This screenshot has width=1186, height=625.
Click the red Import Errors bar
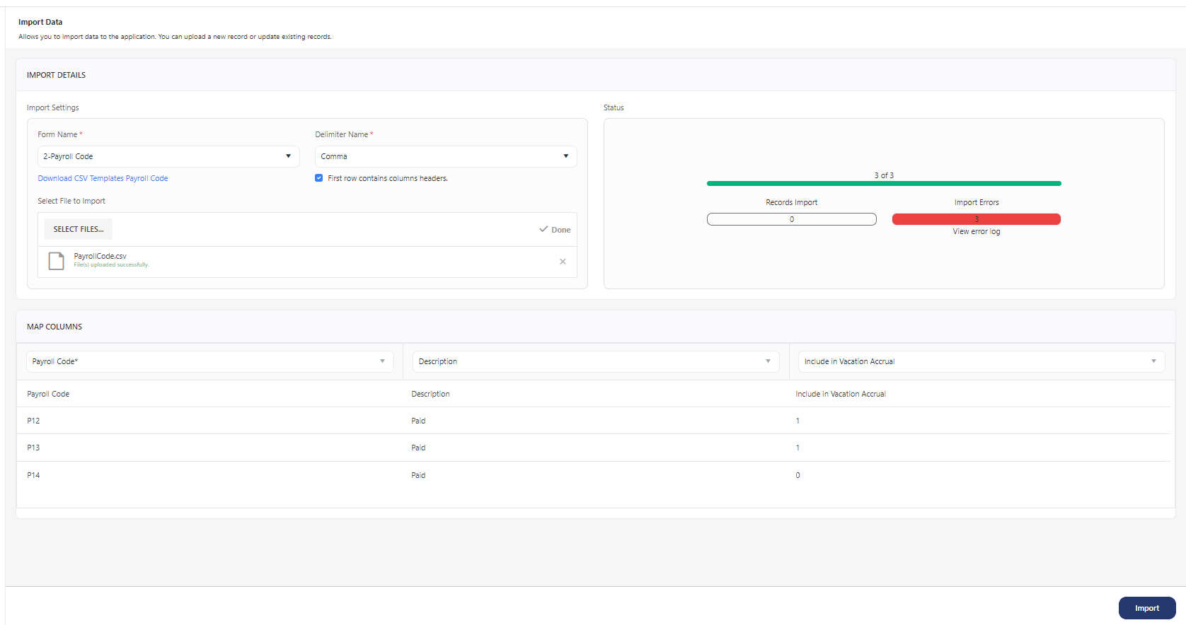click(x=976, y=219)
